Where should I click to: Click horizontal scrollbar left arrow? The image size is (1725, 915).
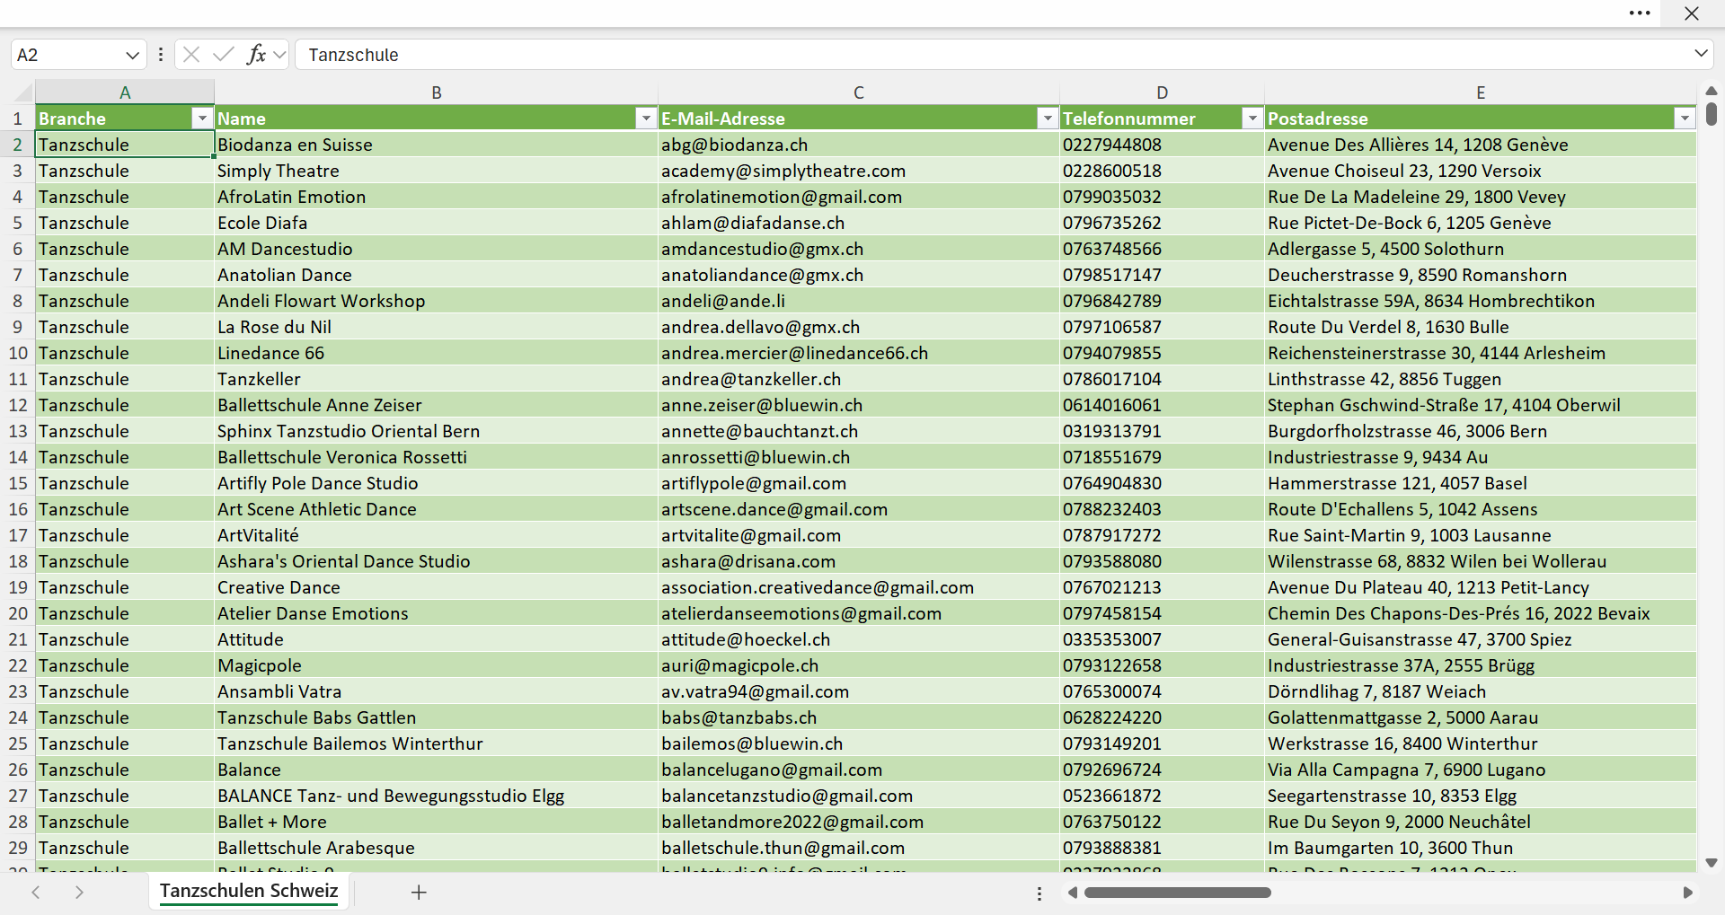[1072, 893]
